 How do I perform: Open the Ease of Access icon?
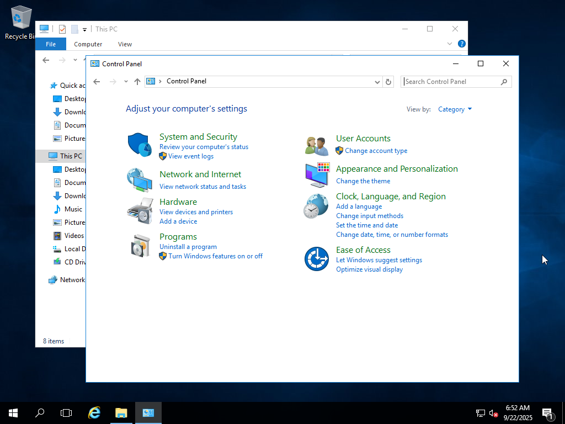(x=317, y=259)
